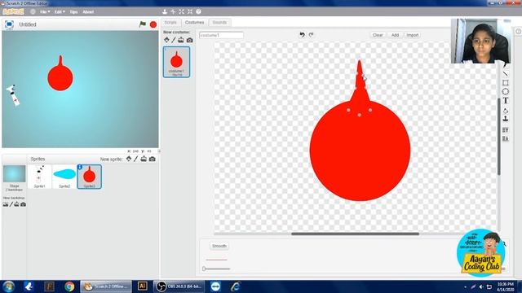Open Adobe Illustrator from the taskbar
The height and width of the screenshot is (293, 522).
click(142, 286)
